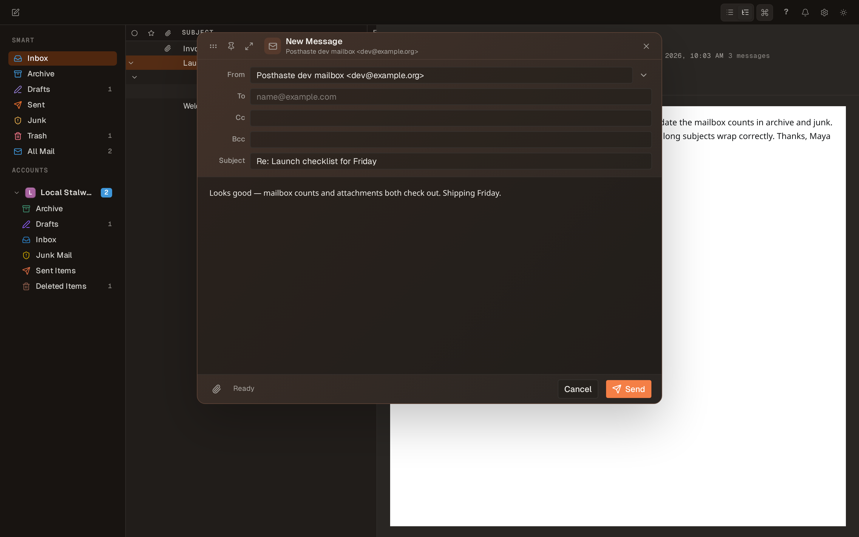859x537 pixels.
Task: Open the smart Inbox folder
Action: (62, 58)
